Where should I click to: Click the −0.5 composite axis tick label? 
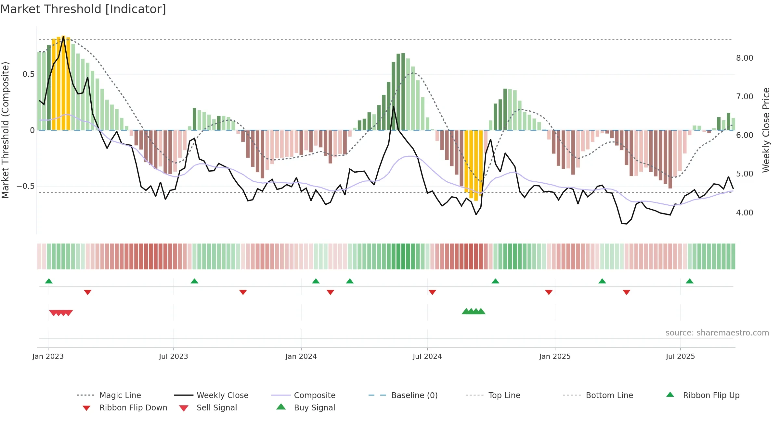tap(25, 186)
